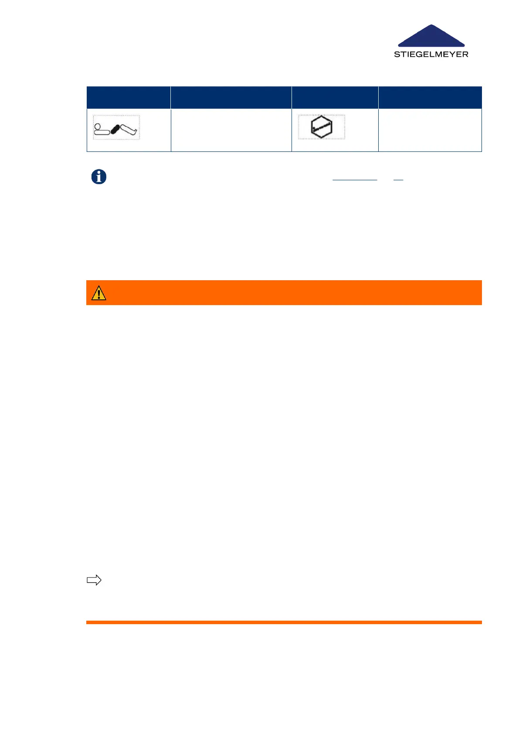Click the Stiegelmeyer triangle logo

click(431, 36)
